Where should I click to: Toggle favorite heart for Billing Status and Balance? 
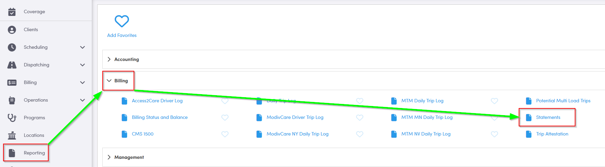click(225, 118)
